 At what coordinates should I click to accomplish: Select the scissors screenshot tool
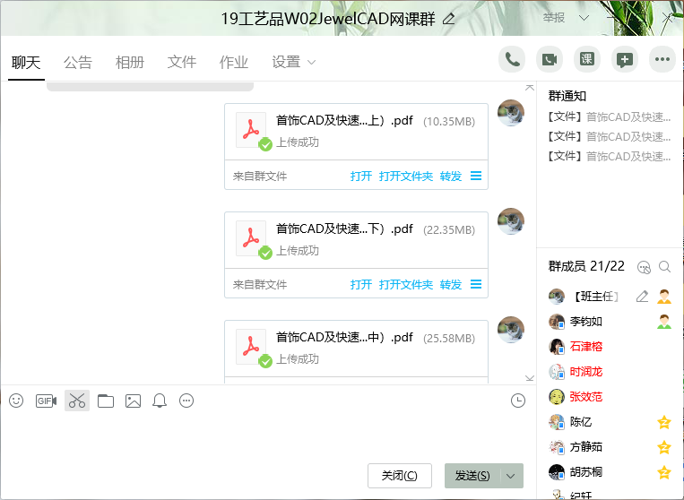77,401
